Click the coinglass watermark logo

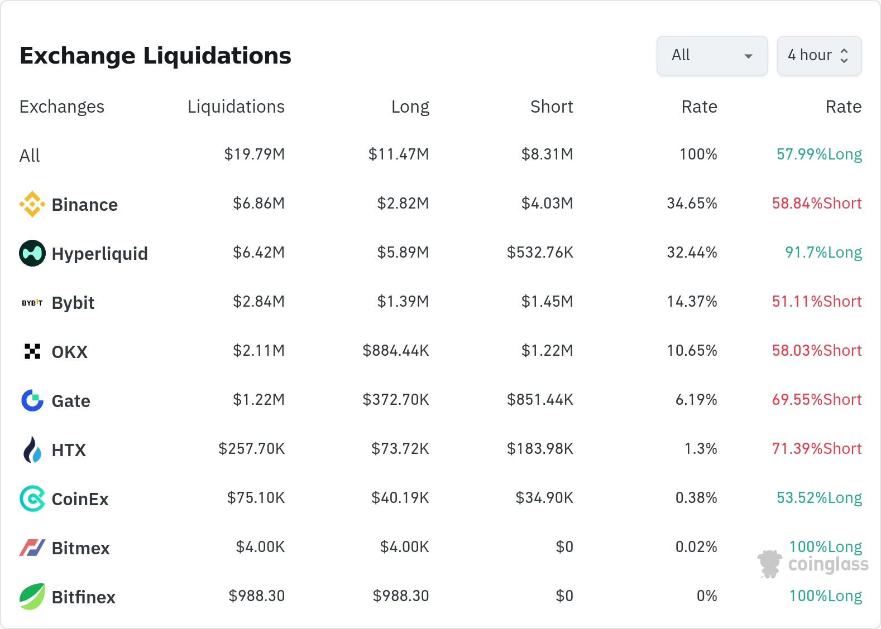click(813, 564)
